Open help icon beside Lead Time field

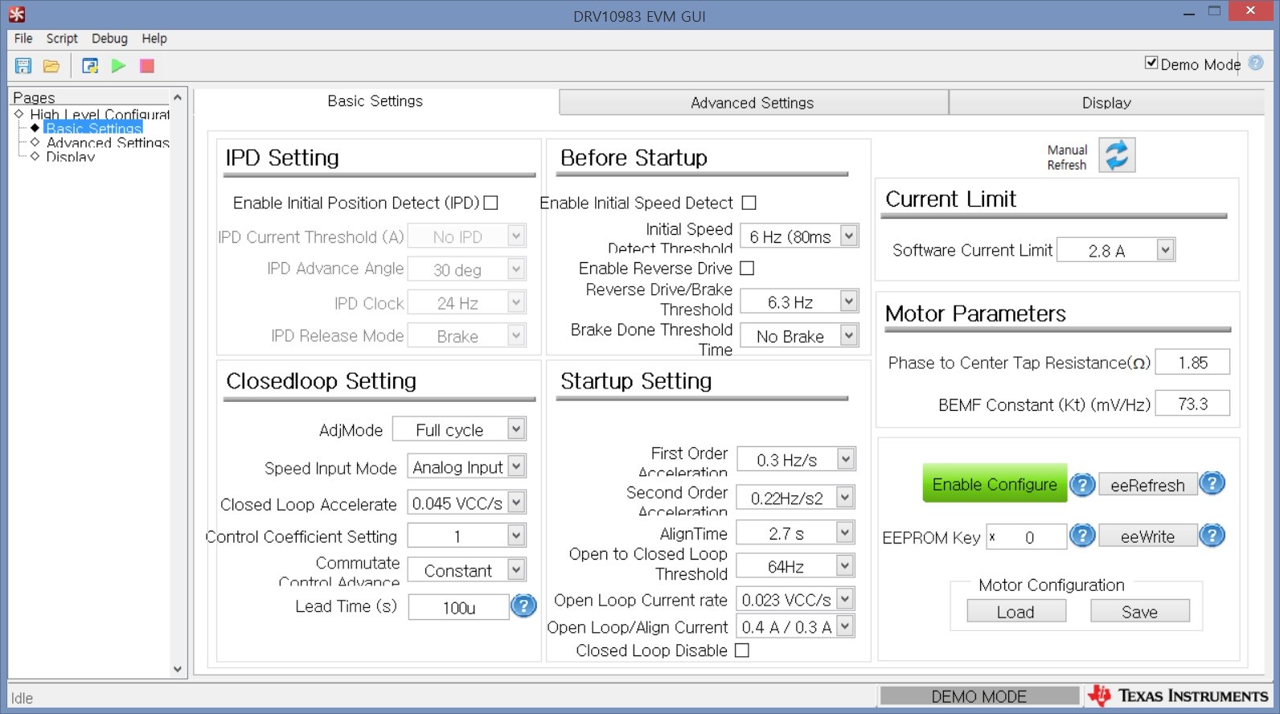point(523,605)
